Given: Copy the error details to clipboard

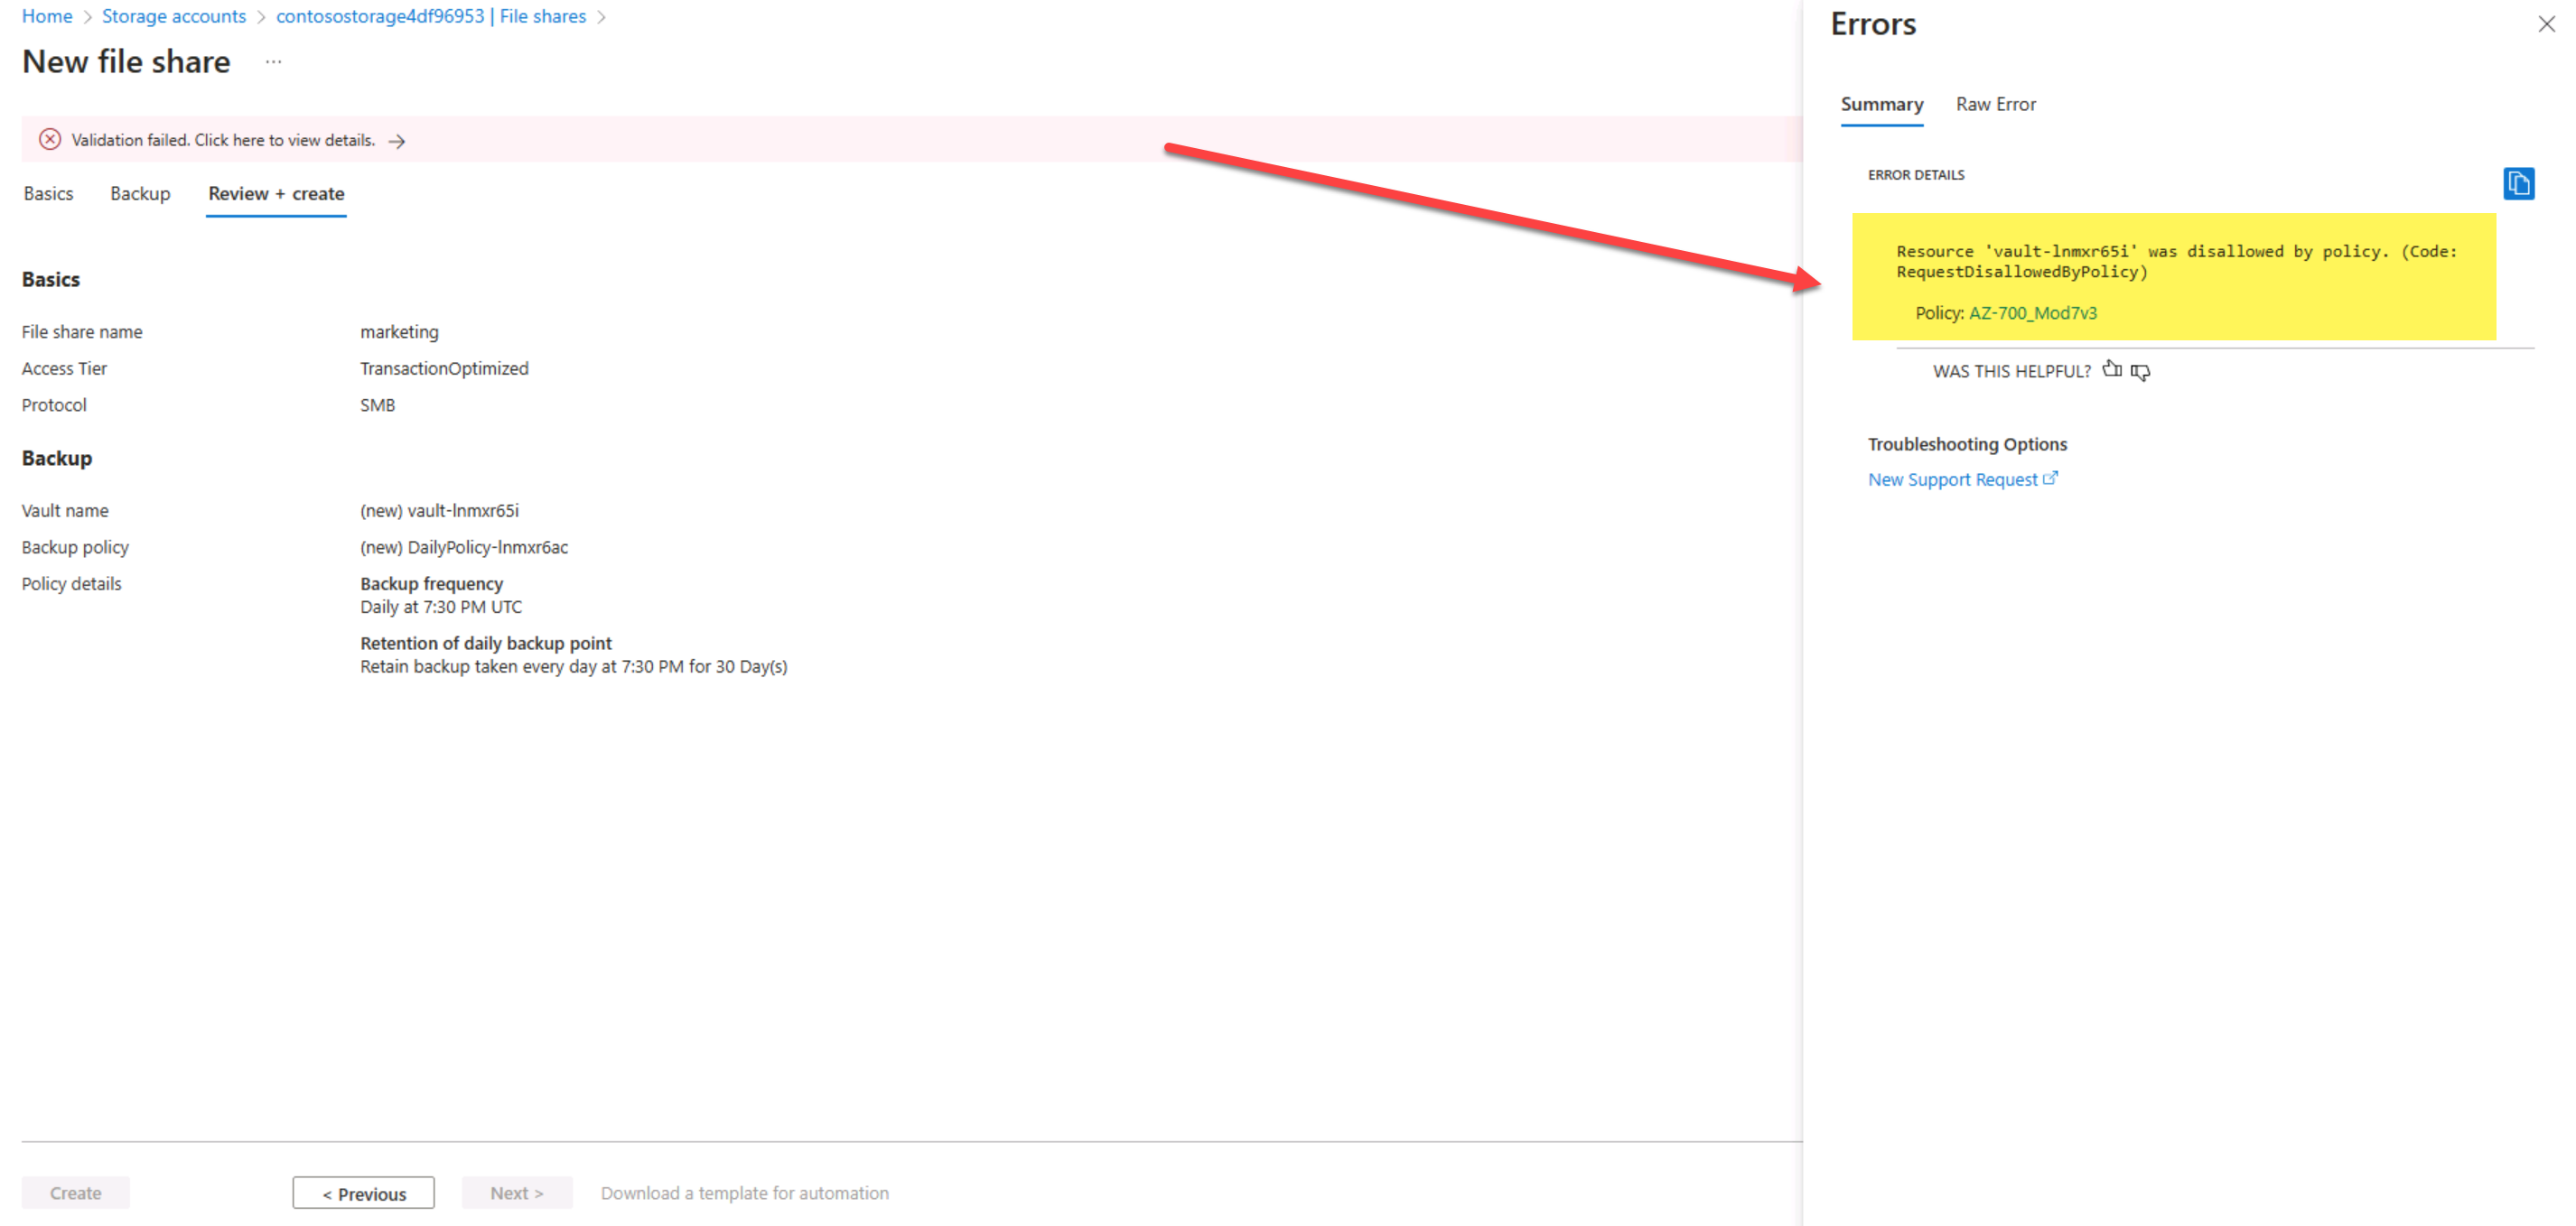Looking at the screenshot, I should tap(2521, 184).
